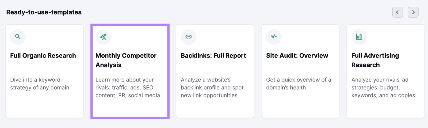Click description 'Get a quick overview'
The height and width of the screenshot is (128, 428).
coord(299,84)
